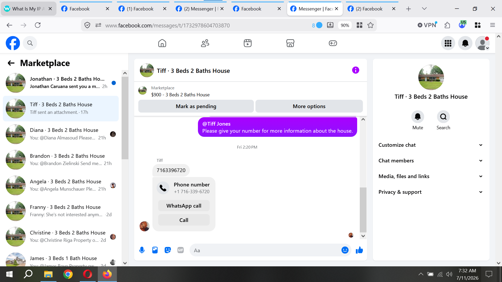
Task: Switch to the 'What Is My IP' tab
Action: pyautogui.click(x=28, y=9)
